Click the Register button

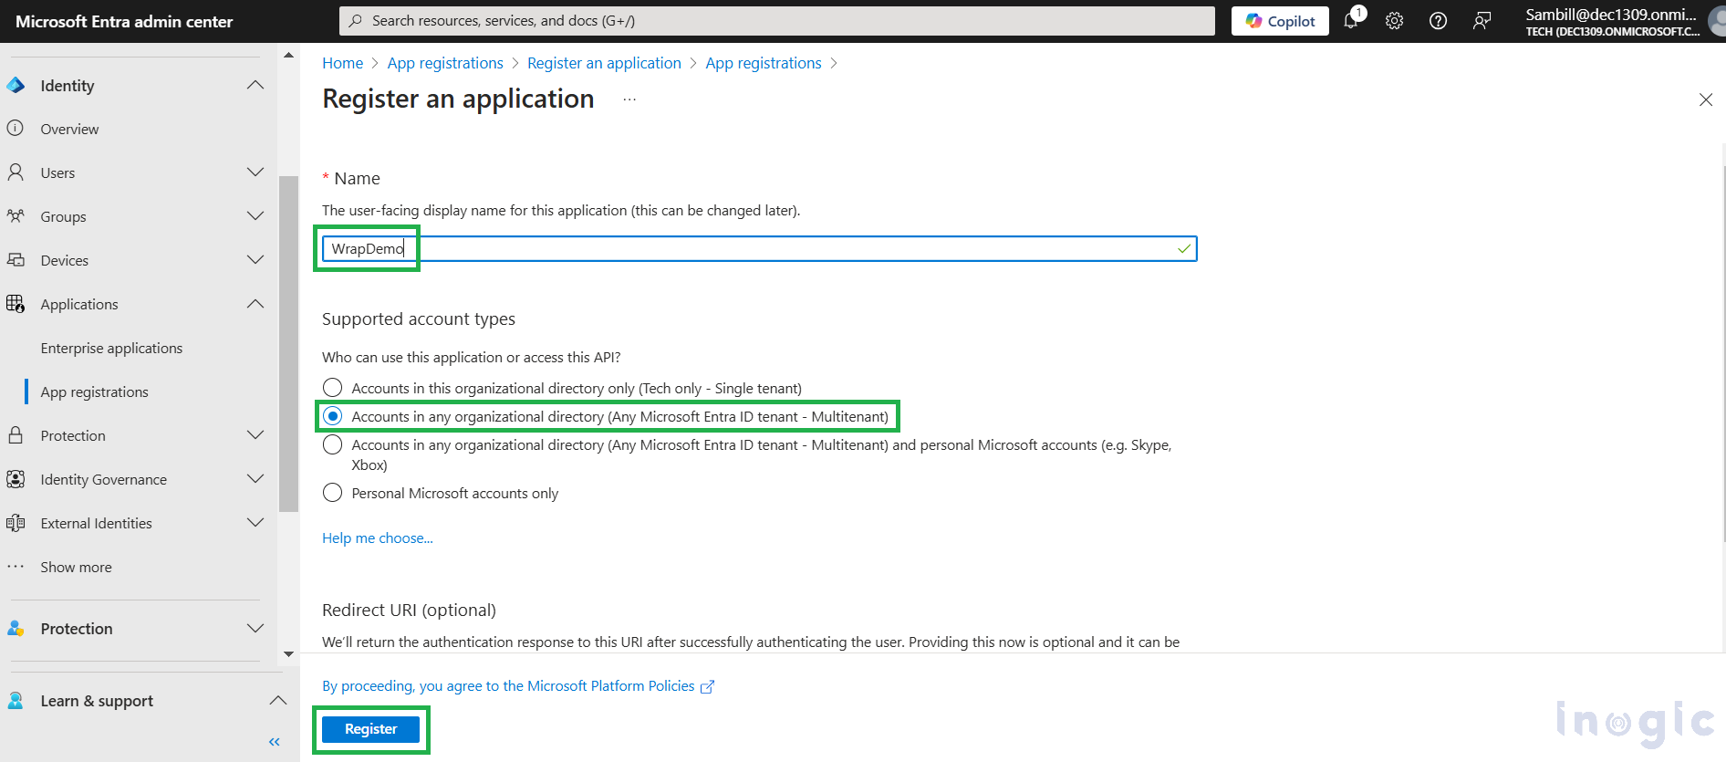tap(370, 729)
